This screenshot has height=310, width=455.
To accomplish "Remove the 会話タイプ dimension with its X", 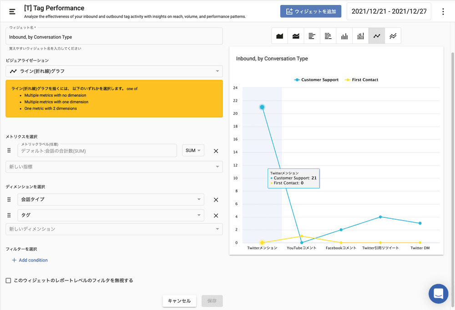I will pos(216,200).
